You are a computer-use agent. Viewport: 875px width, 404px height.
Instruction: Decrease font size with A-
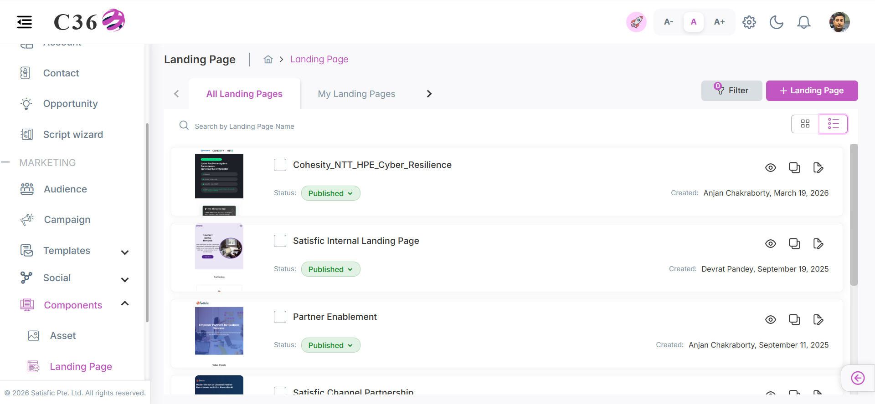click(669, 22)
